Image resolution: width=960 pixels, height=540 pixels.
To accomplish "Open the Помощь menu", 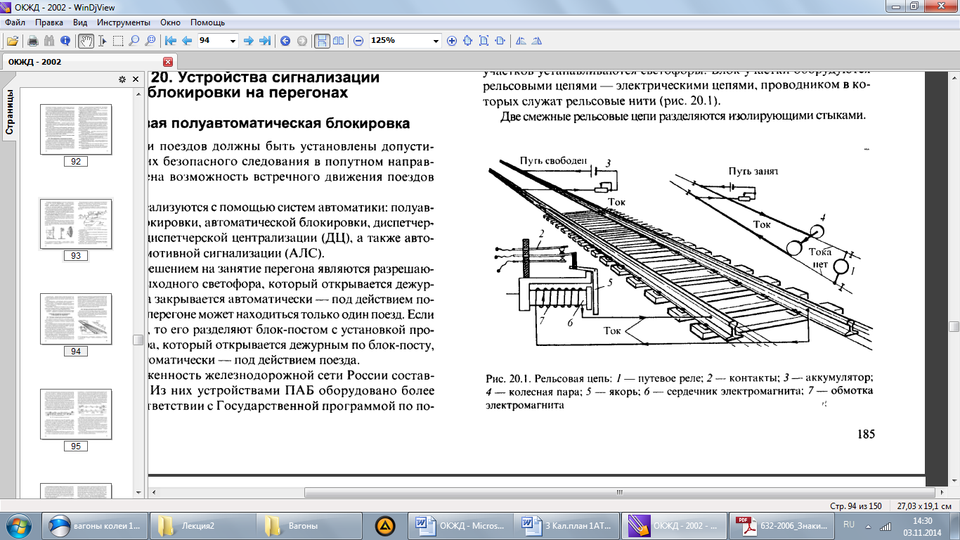I will pos(207,22).
